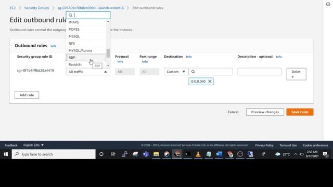Show hidden system tray icons
The image size is (333, 187).
tap(296, 154)
